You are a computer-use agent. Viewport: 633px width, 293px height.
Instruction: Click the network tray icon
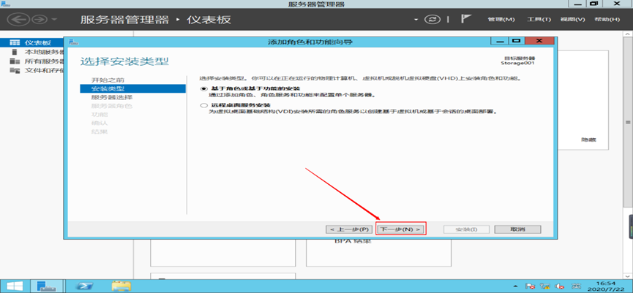point(545,286)
